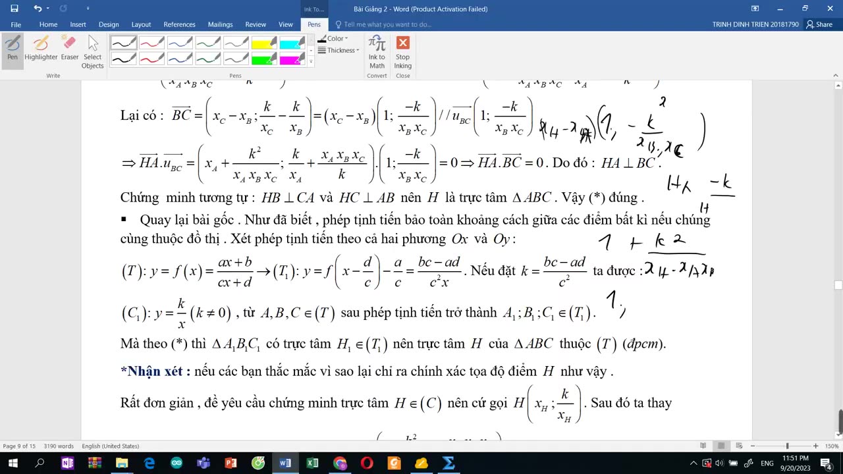Viewport: 843px width, 474px height.
Task: Open Excel from the taskbar
Action: [x=312, y=463]
